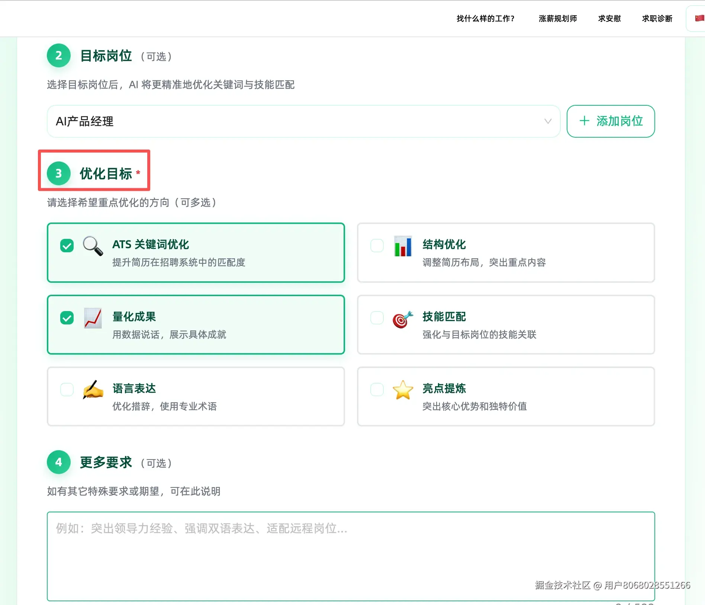Click the 强化与目标岗位的技能关联 description
The width and height of the screenshot is (705, 605).
coord(479,334)
